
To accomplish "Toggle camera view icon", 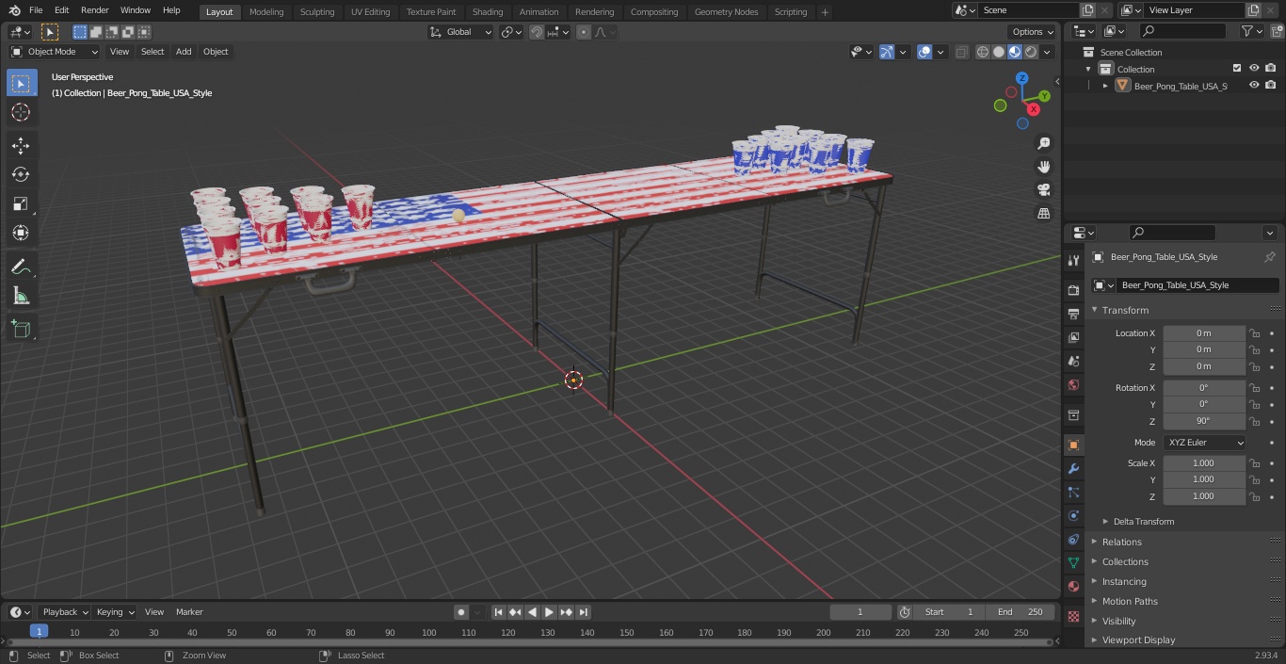I will coord(1044,189).
